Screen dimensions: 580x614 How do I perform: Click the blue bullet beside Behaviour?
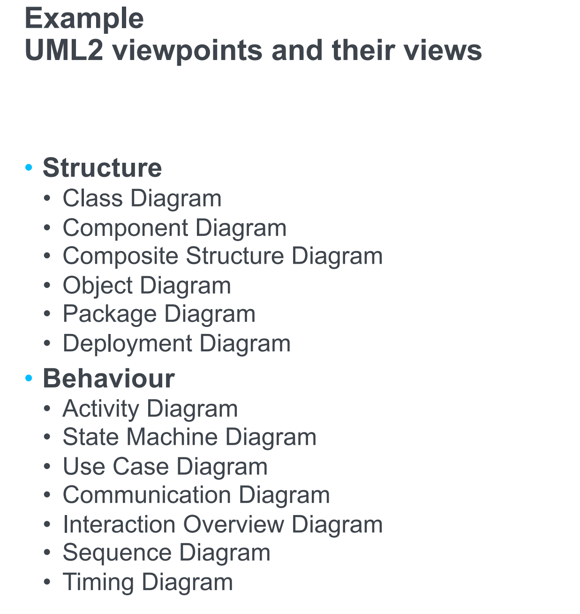(29, 378)
